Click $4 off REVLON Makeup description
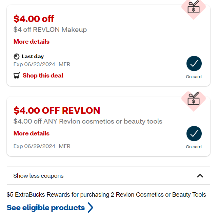The image size is (218, 215). (50, 30)
